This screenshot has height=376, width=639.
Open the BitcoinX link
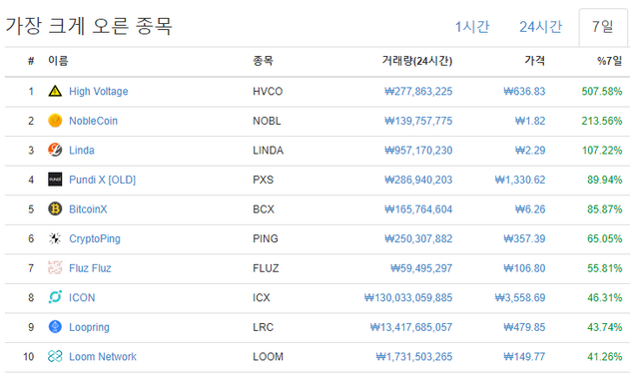[x=88, y=209]
